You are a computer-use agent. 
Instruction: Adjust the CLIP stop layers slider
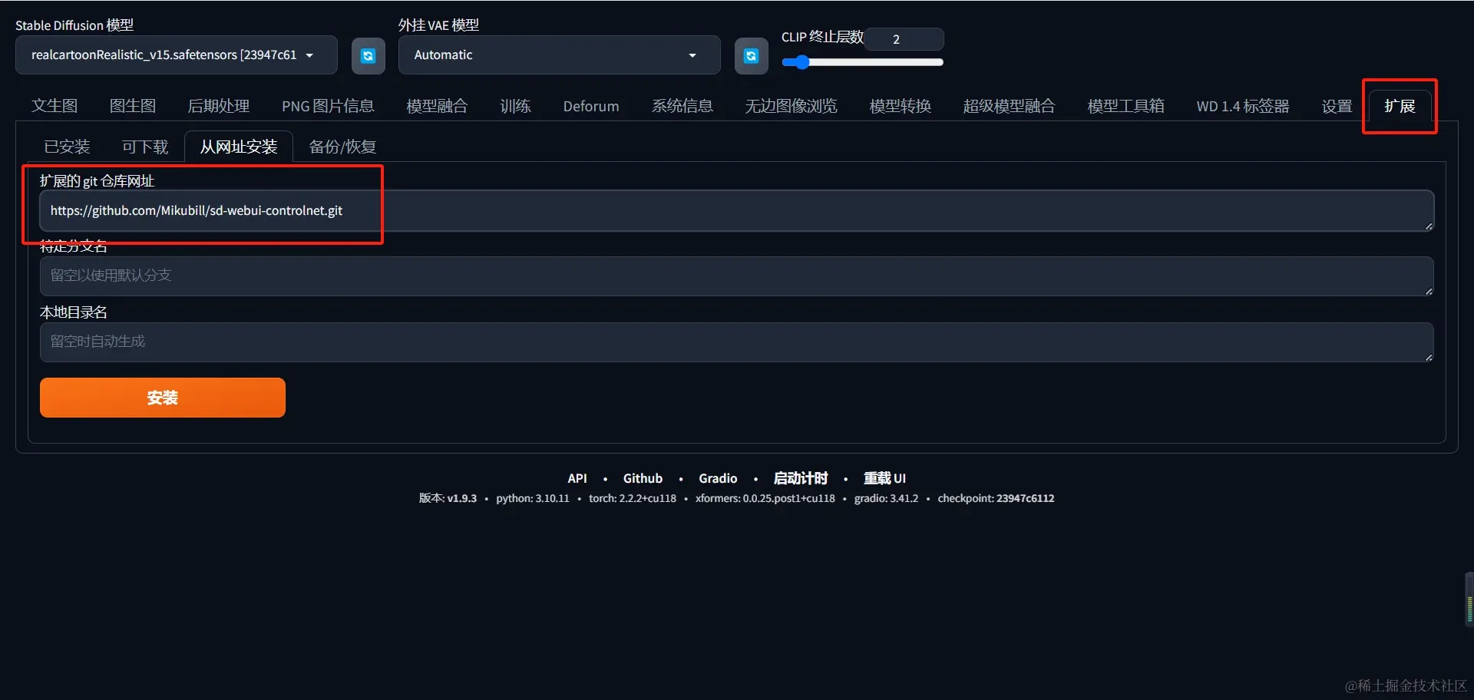[862, 62]
